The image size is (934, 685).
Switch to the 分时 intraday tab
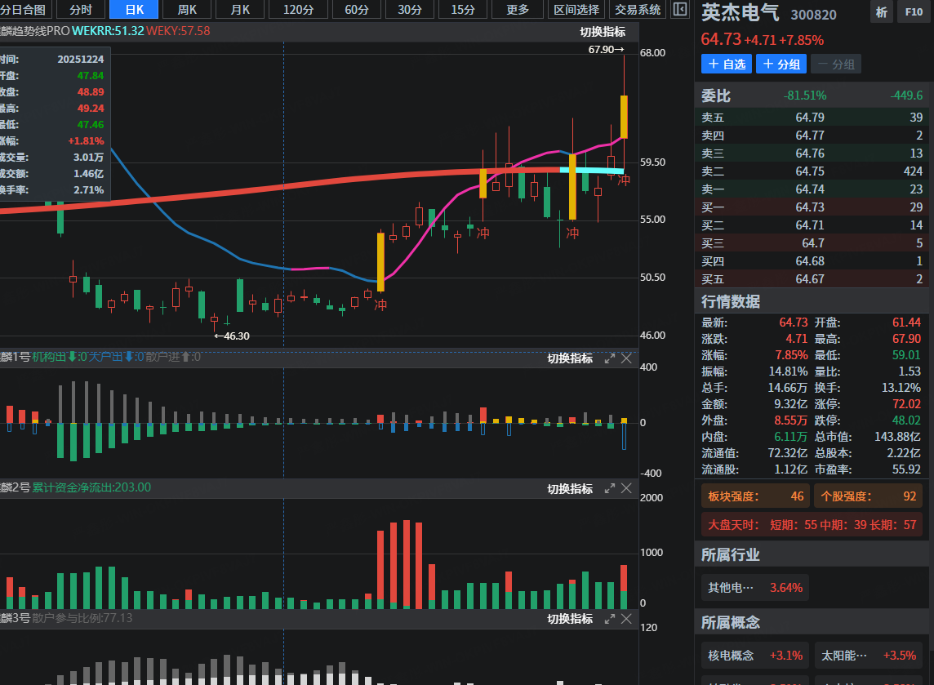tap(81, 10)
